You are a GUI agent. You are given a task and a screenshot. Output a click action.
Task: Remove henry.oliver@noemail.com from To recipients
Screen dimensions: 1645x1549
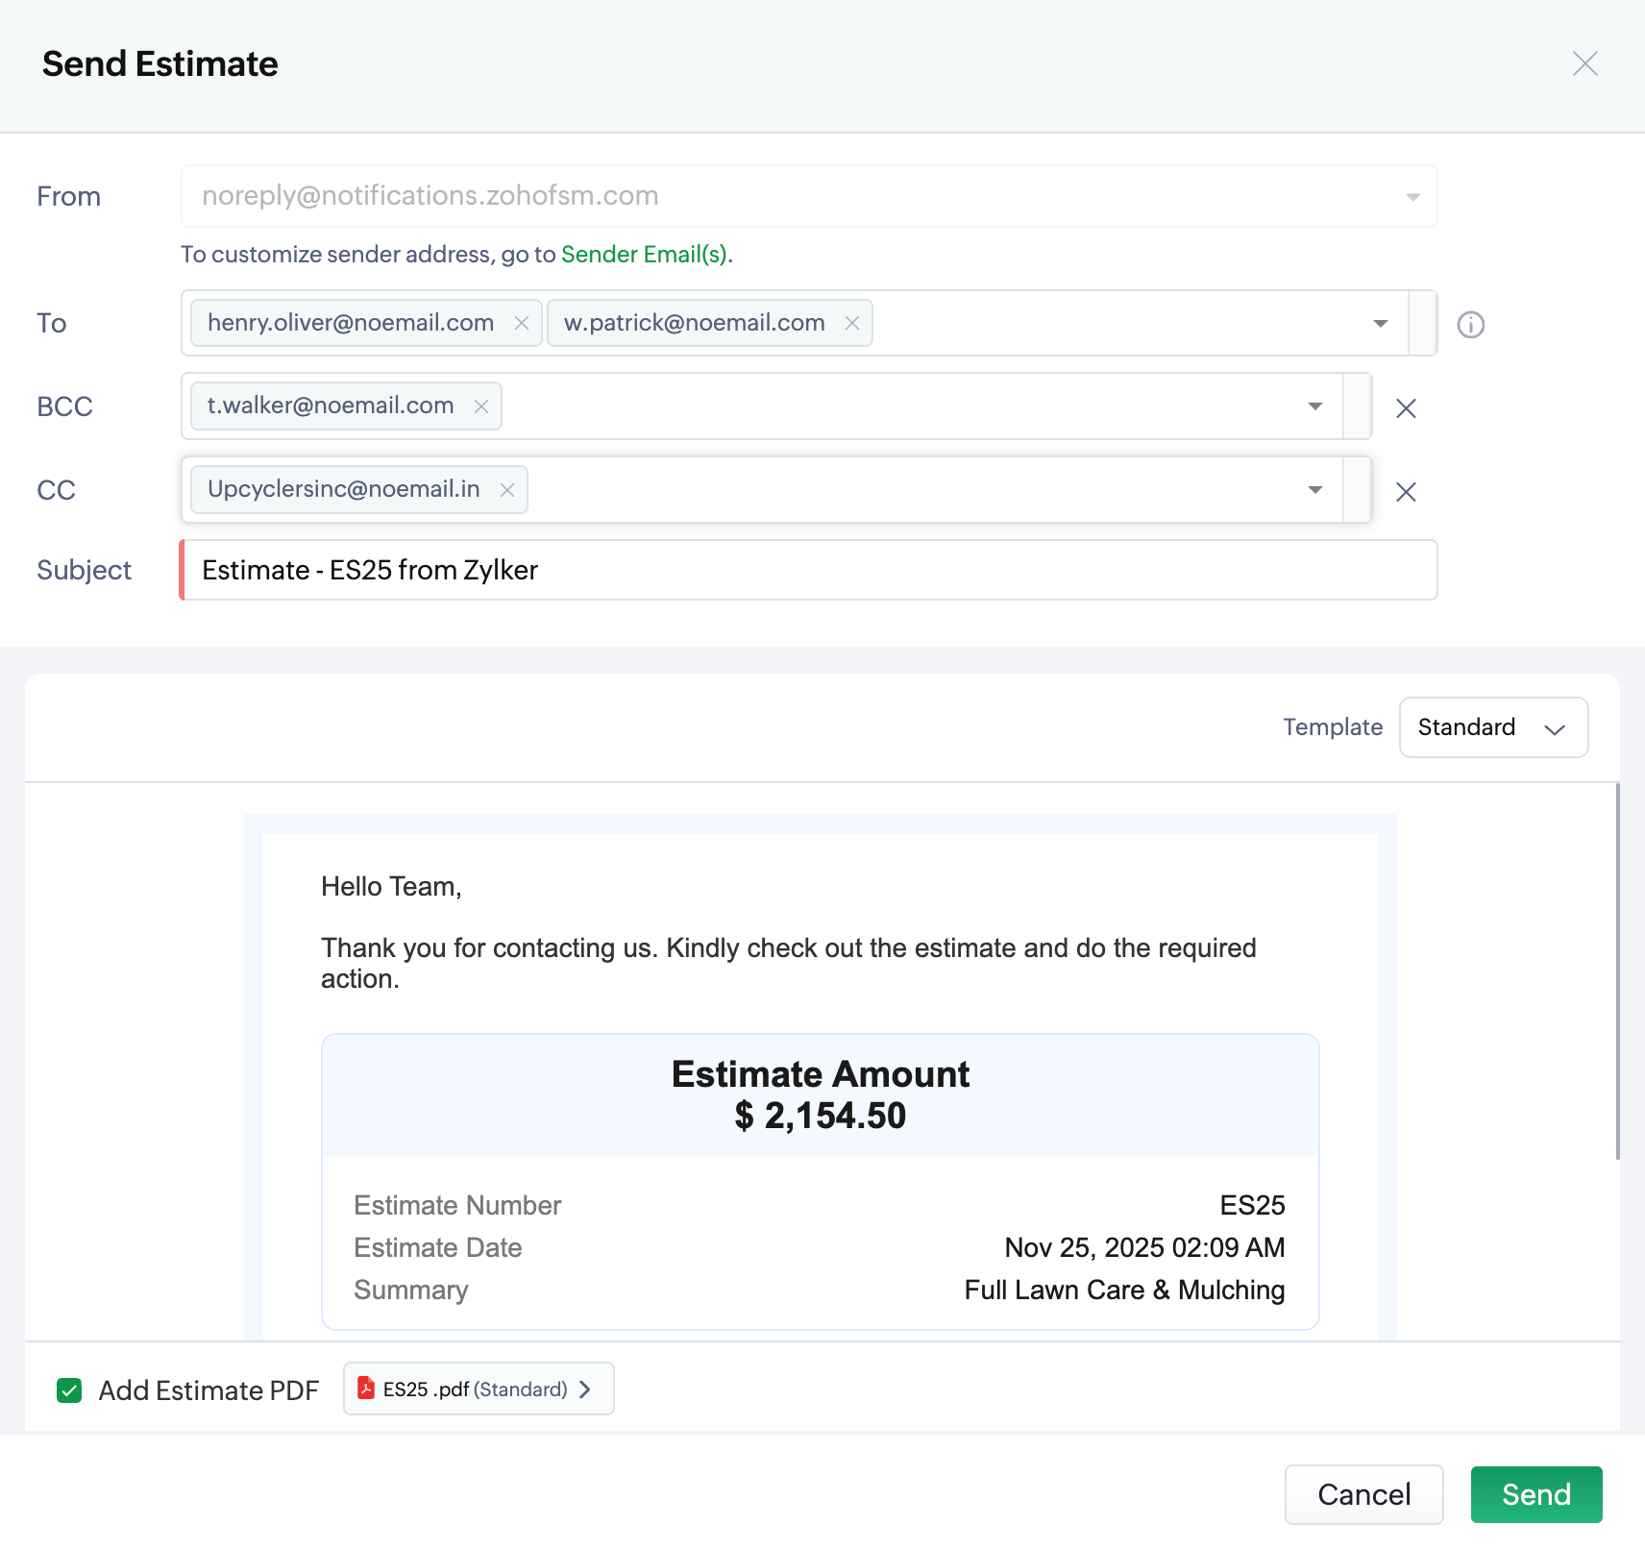522,324
